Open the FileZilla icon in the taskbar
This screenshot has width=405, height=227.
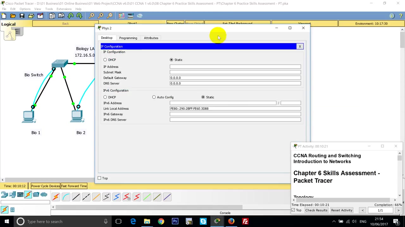[x=245, y=221]
